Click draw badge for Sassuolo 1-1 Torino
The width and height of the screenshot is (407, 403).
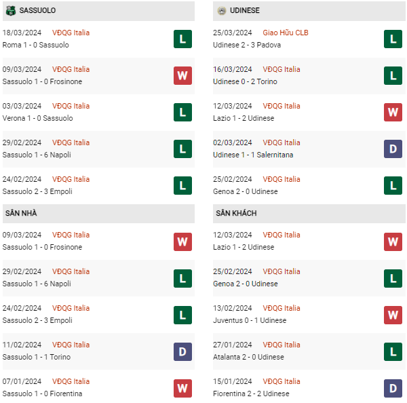(x=182, y=351)
